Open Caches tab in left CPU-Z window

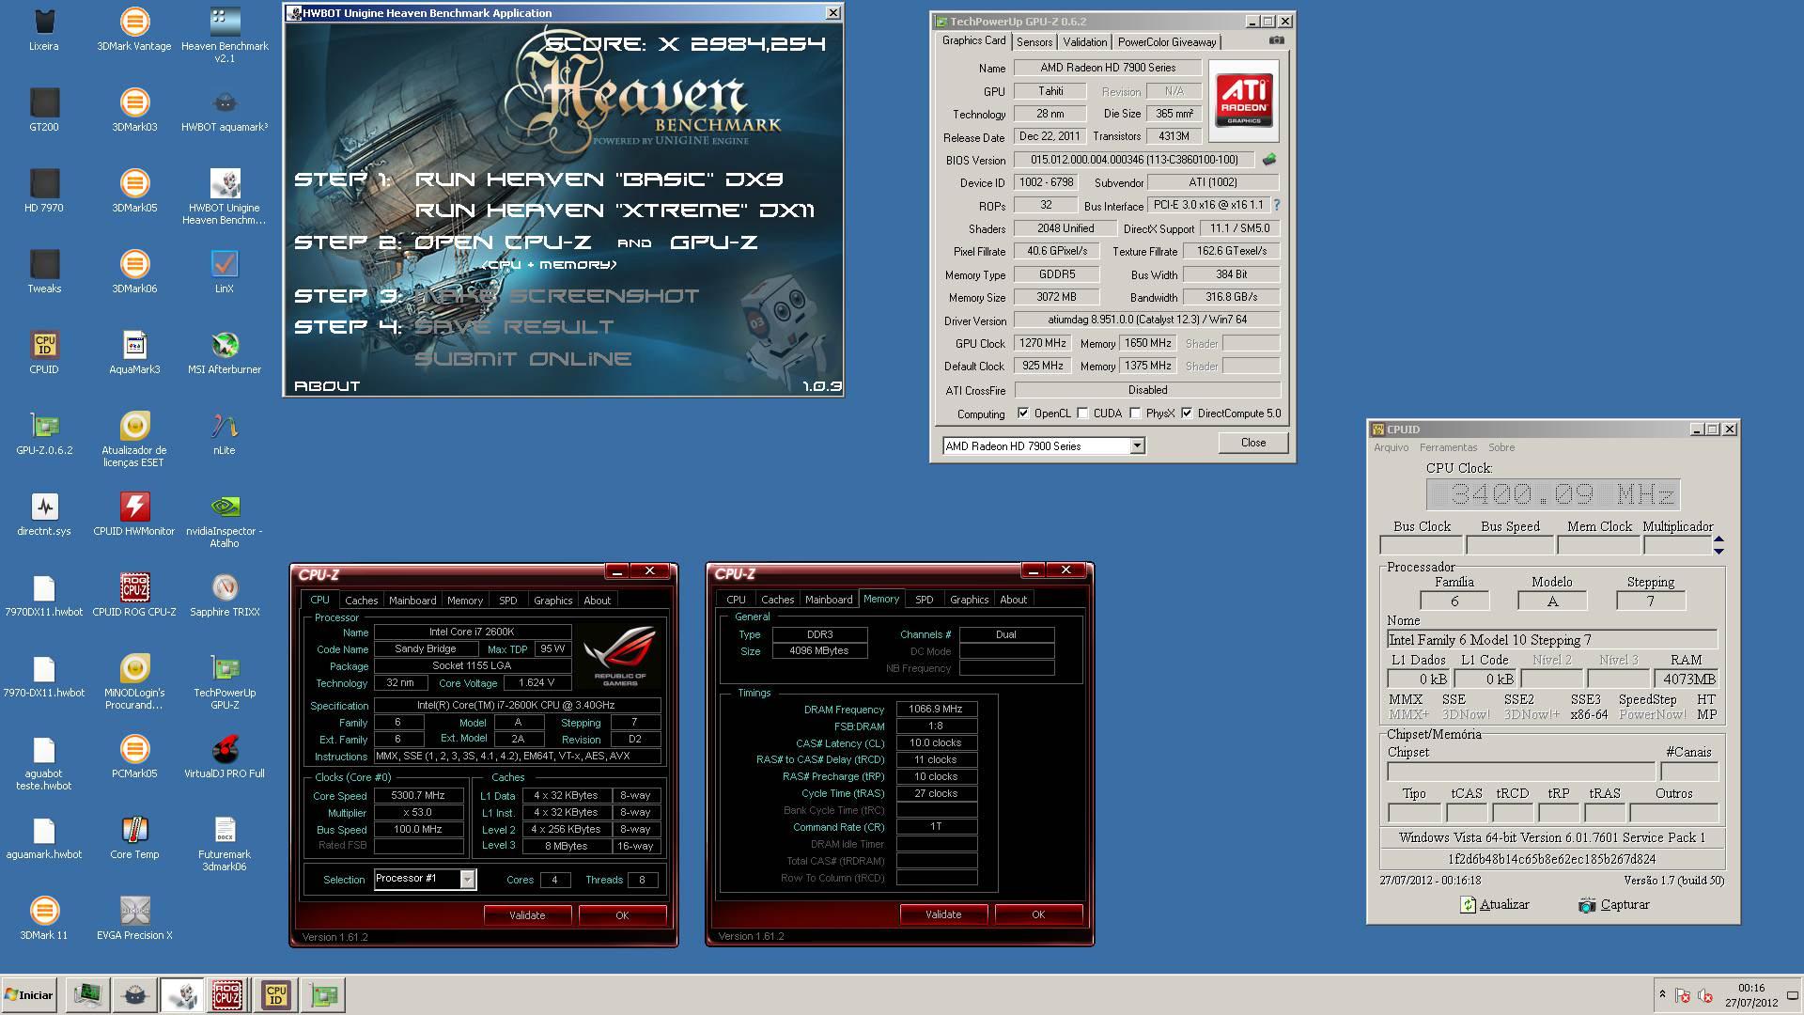(361, 601)
